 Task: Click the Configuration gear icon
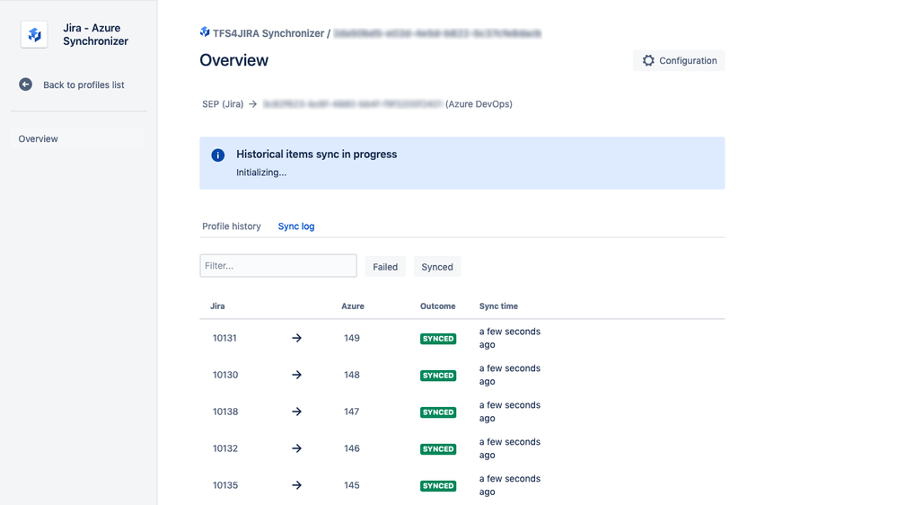coord(647,61)
